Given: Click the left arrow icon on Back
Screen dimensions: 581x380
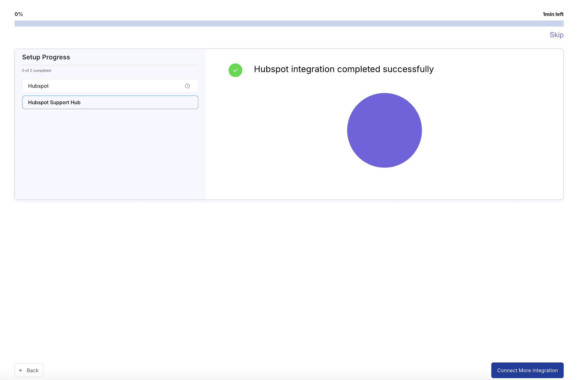Looking at the screenshot, I should point(21,370).
